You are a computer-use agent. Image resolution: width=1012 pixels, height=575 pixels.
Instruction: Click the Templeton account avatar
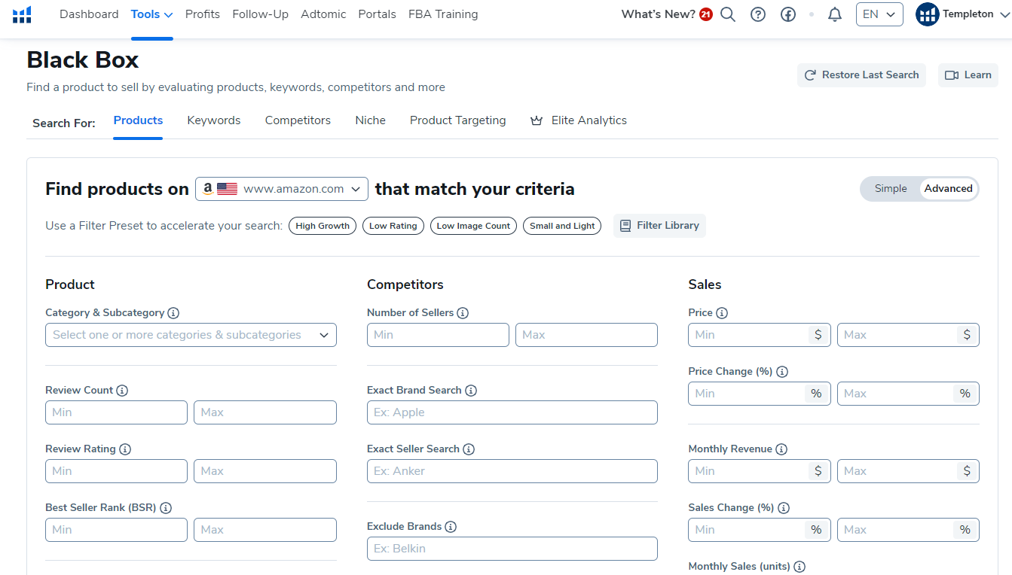coord(928,14)
